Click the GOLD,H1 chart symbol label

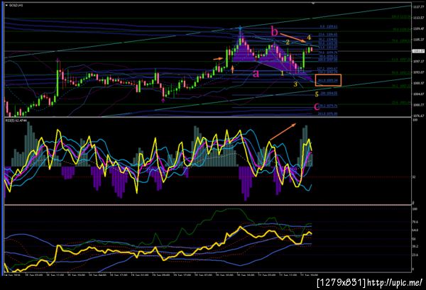coord(16,5)
